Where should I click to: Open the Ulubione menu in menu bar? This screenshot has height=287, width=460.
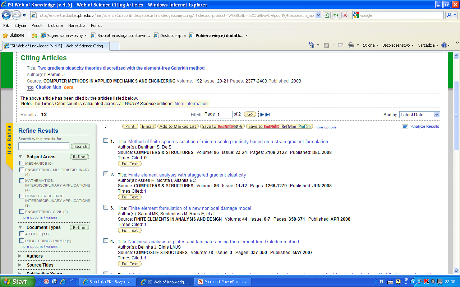55,25
